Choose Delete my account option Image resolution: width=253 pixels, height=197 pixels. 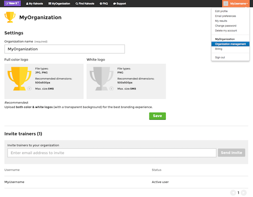click(x=226, y=30)
